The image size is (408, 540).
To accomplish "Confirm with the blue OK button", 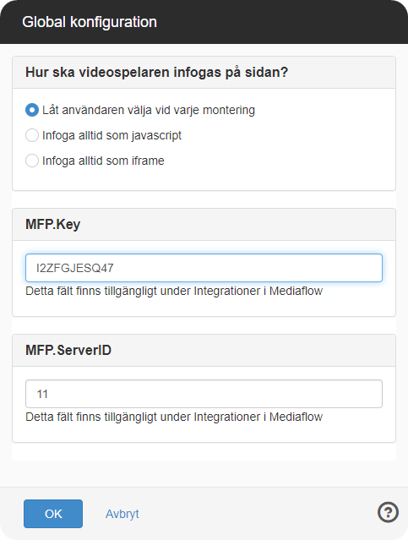I will click(53, 514).
